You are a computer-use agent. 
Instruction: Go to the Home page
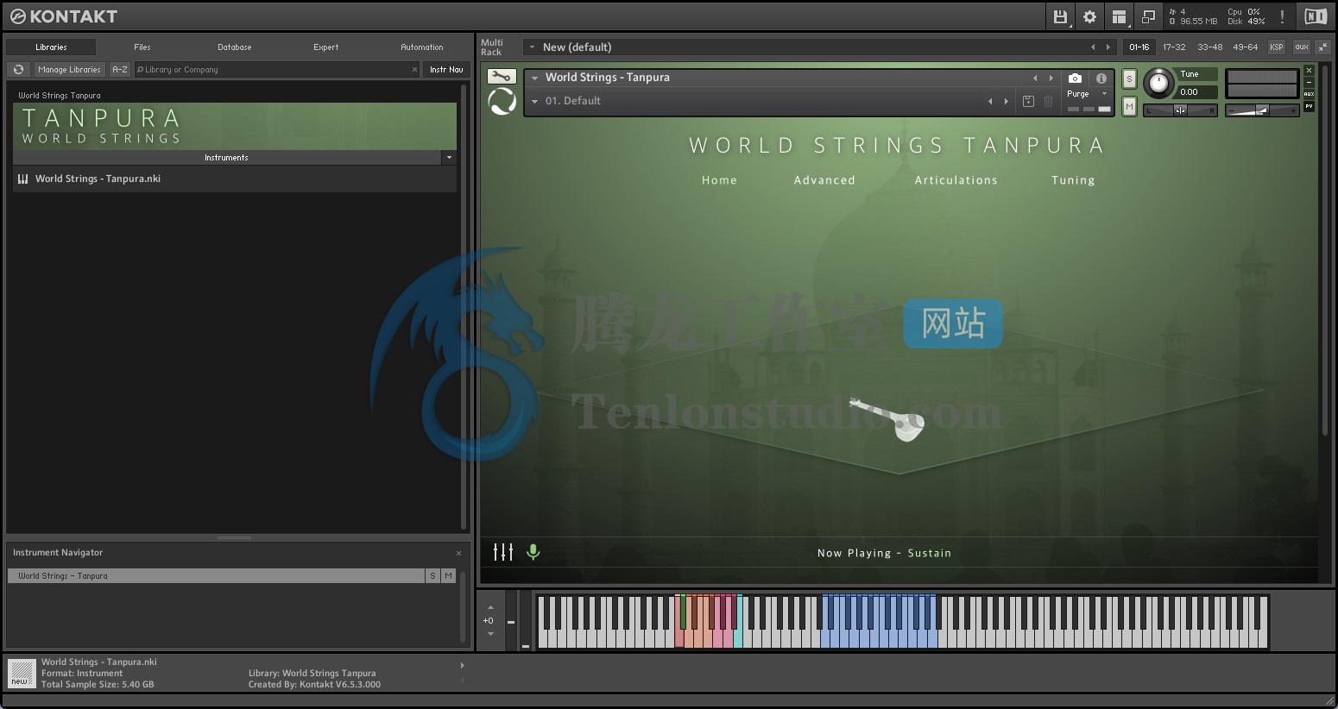tap(719, 180)
